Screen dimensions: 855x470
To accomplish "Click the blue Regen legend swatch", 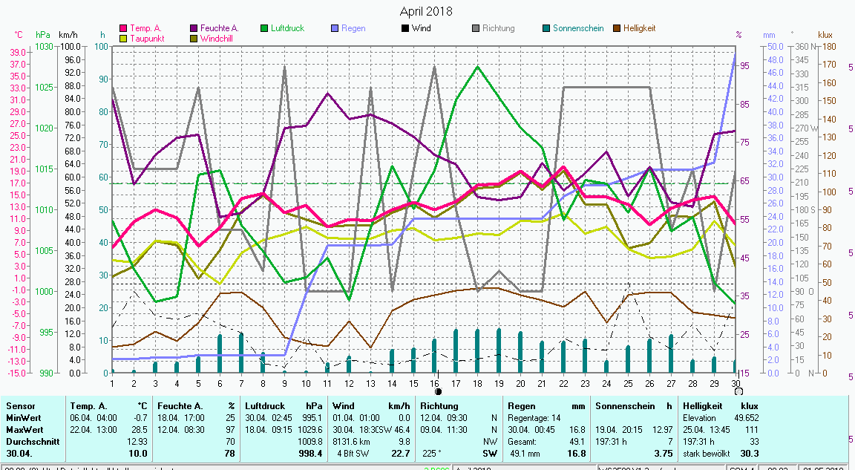I will pos(335,28).
